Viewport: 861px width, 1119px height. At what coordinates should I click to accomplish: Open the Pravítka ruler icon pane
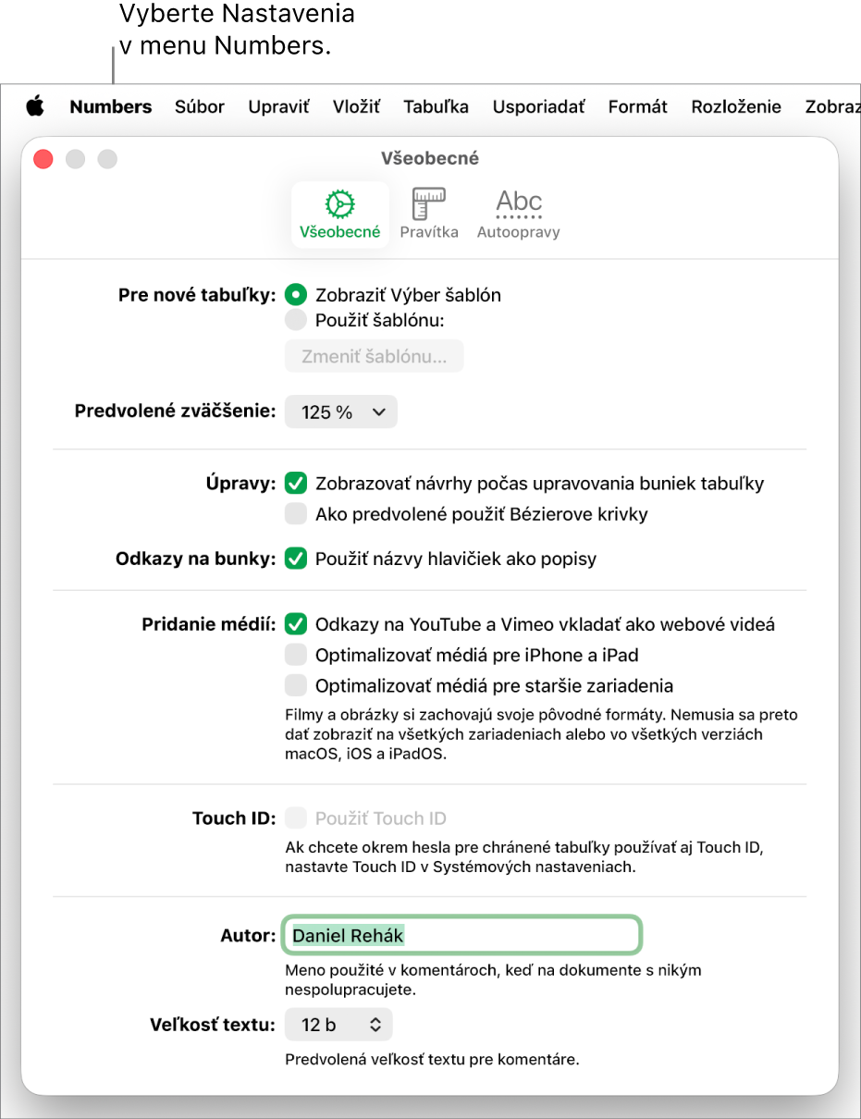(429, 215)
